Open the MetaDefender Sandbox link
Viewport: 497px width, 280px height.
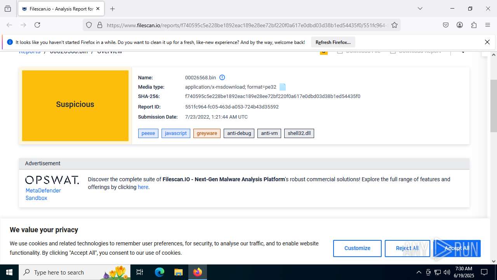tap(43, 194)
